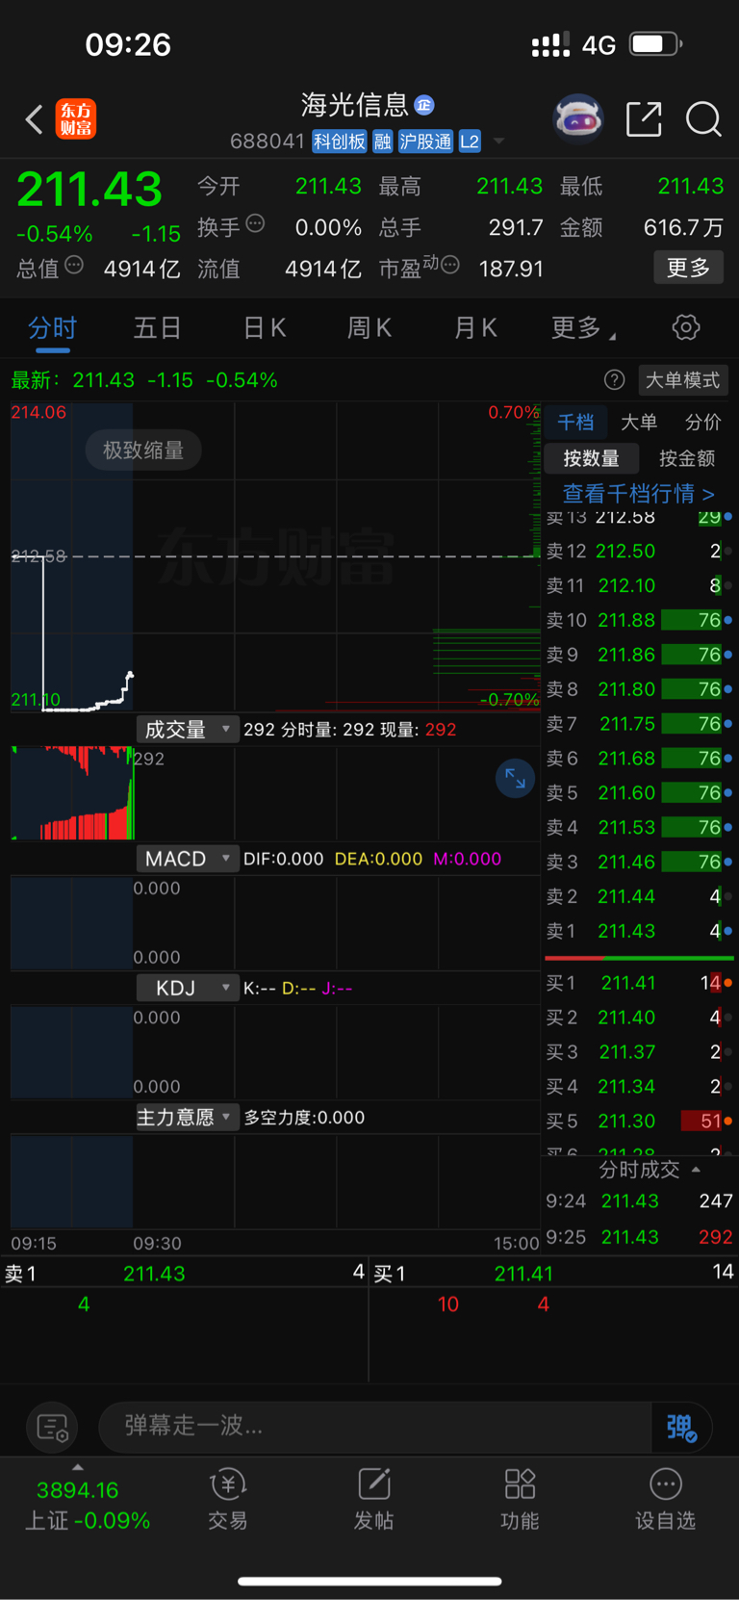This screenshot has height=1600, width=739.
Task: Tap 设自选 add to watchlist
Action: [x=665, y=1500]
